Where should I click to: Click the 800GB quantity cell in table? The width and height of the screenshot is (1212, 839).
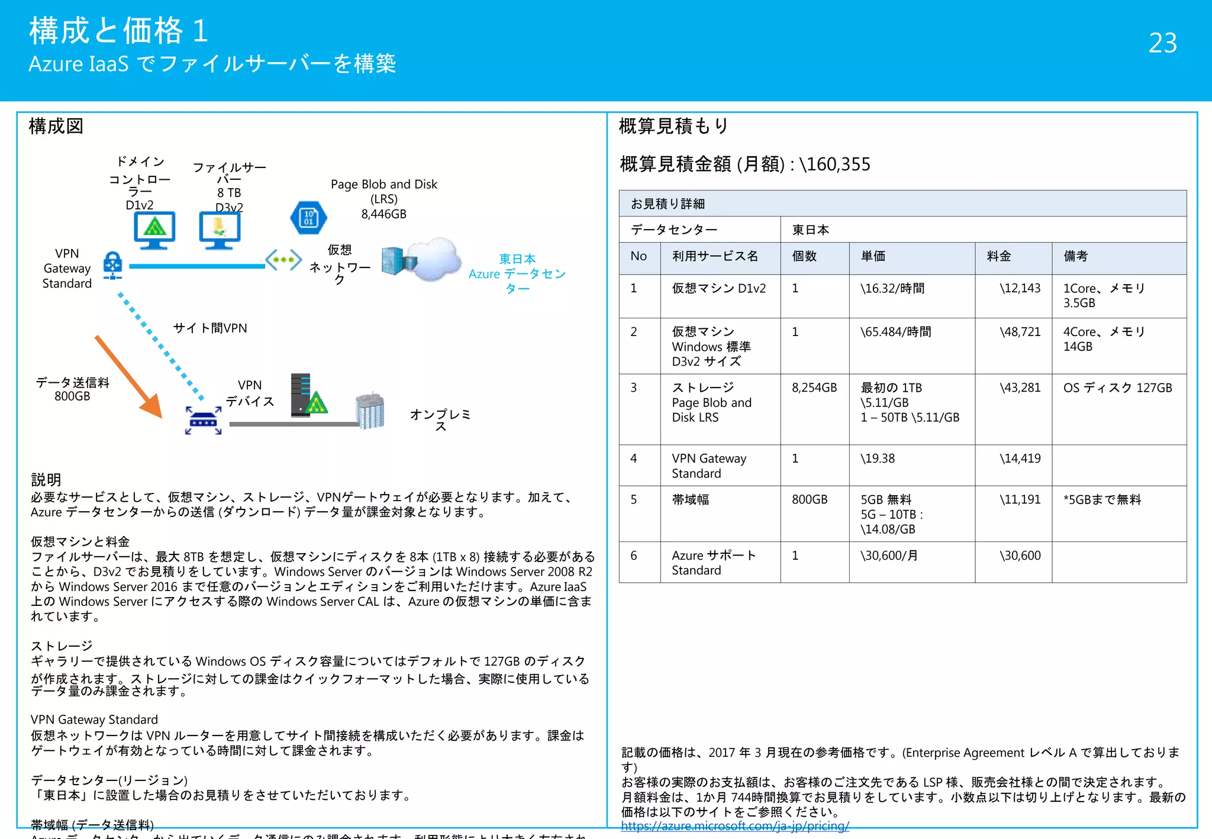tap(815, 514)
